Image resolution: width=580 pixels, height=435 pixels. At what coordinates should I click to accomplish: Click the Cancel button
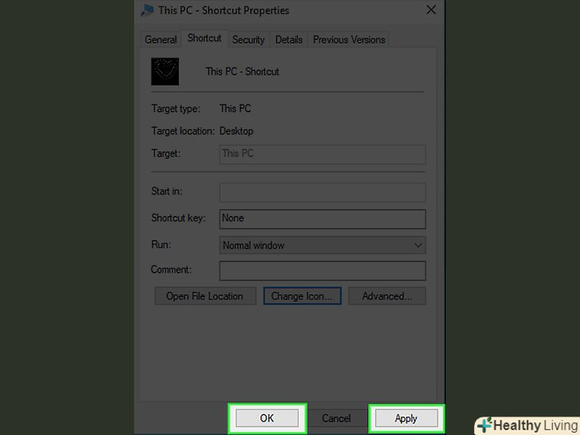[336, 418]
